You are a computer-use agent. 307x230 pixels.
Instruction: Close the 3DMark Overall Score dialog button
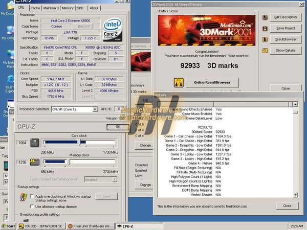(286, 88)
